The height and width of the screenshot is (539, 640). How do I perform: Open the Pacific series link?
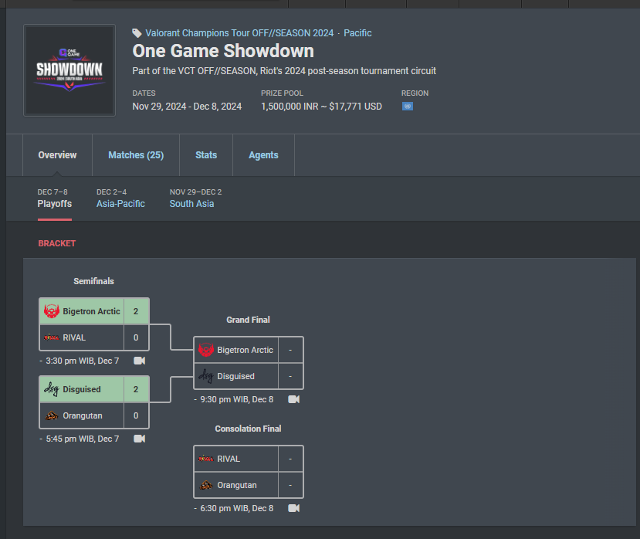[357, 33]
